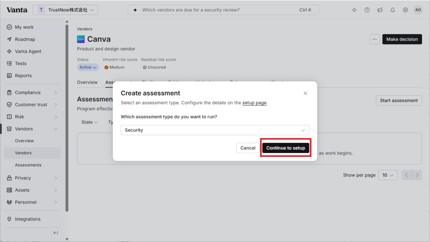Change the Show per page dropdown
The width and height of the screenshot is (430, 242).
pyautogui.click(x=388, y=175)
